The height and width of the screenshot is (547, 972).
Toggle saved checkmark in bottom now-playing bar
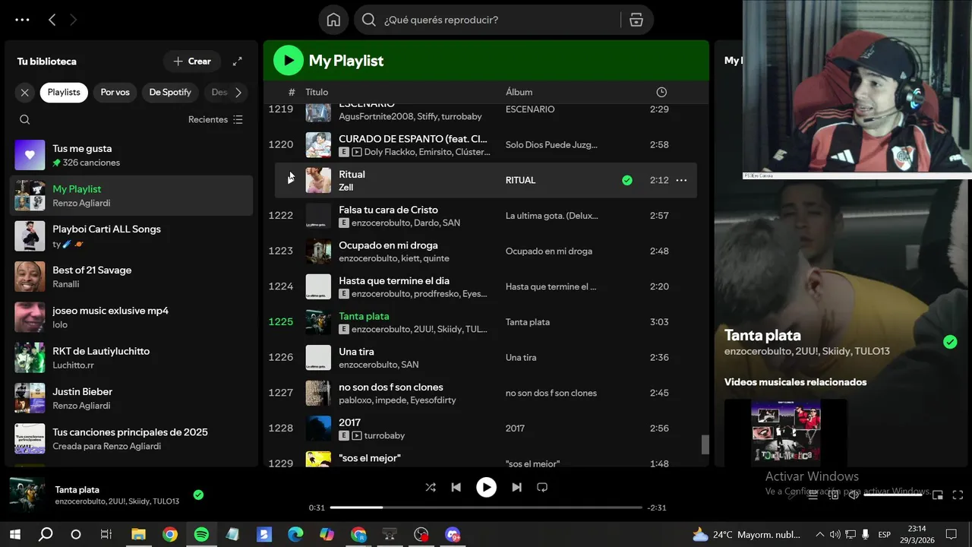tap(198, 495)
